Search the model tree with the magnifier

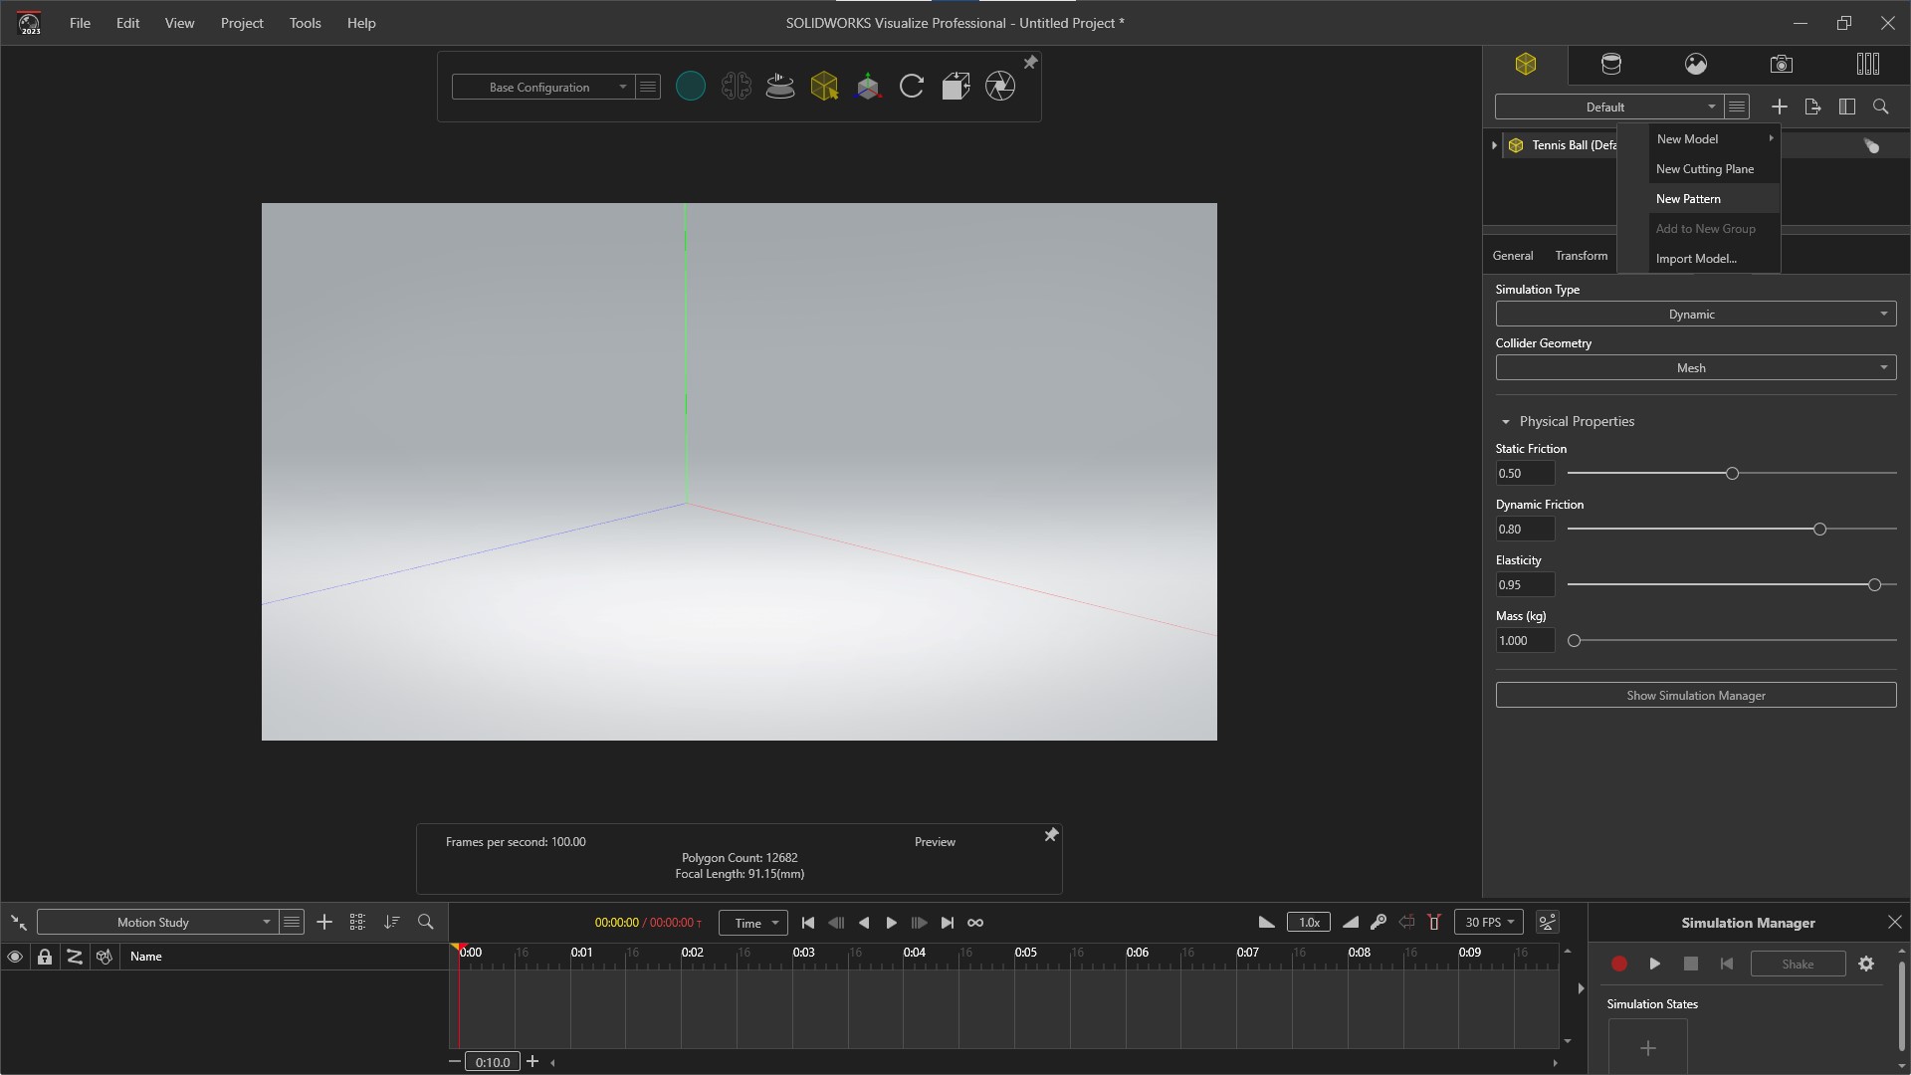pos(1881,107)
